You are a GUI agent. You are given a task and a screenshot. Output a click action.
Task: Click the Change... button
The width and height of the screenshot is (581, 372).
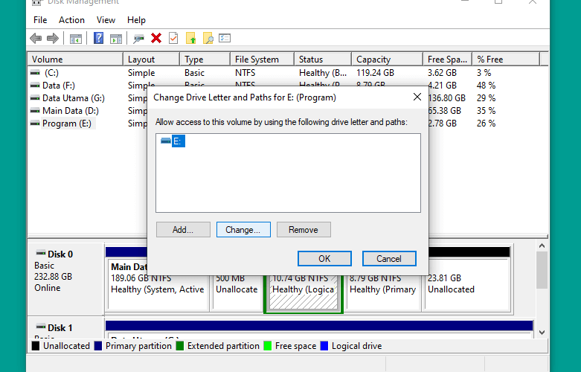[x=243, y=230]
